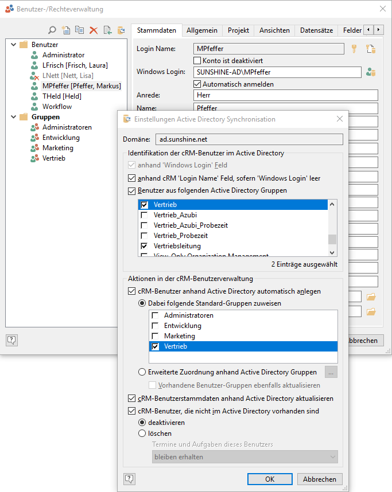Image resolution: width=392 pixels, height=492 pixels.
Task: Click the key icon beside Login Name
Action: [x=354, y=49]
